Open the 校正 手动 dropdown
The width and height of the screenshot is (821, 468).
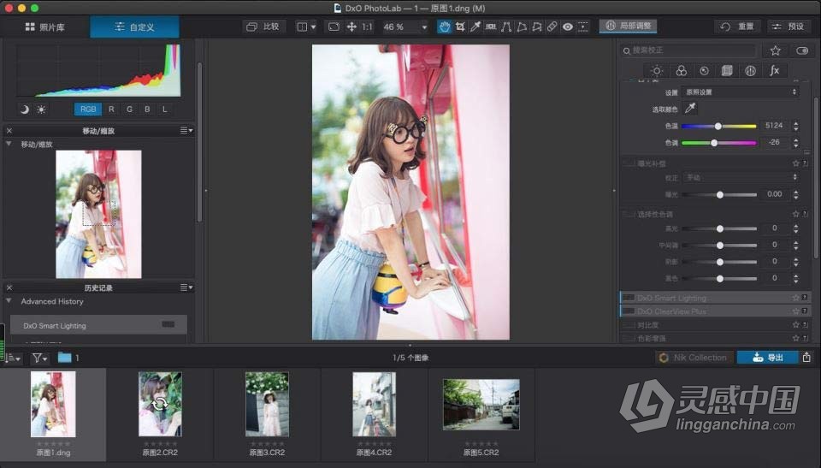click(x=741, y=178)
